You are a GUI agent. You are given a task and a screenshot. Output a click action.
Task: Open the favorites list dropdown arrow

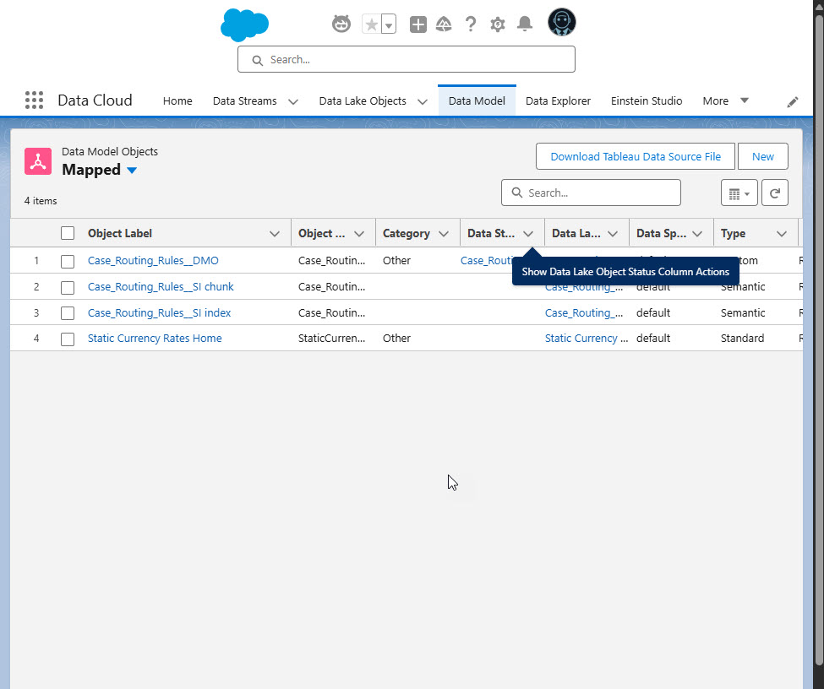tap(389, 24)
